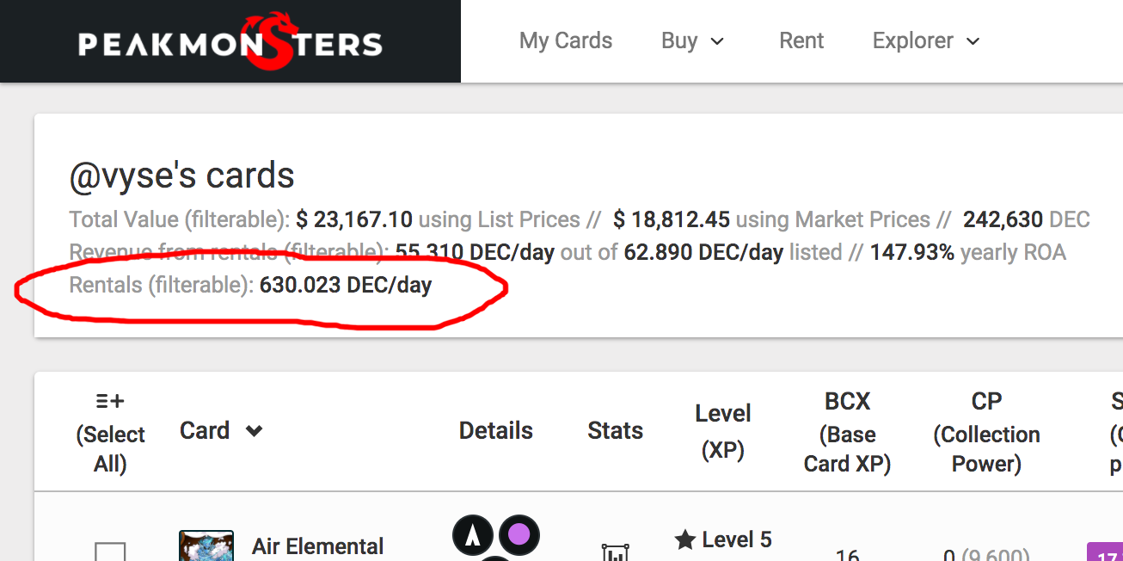The image size is (1123, 561).
Task: Sort by BCX (Base Card XP) header
Action: coord(847,432)
